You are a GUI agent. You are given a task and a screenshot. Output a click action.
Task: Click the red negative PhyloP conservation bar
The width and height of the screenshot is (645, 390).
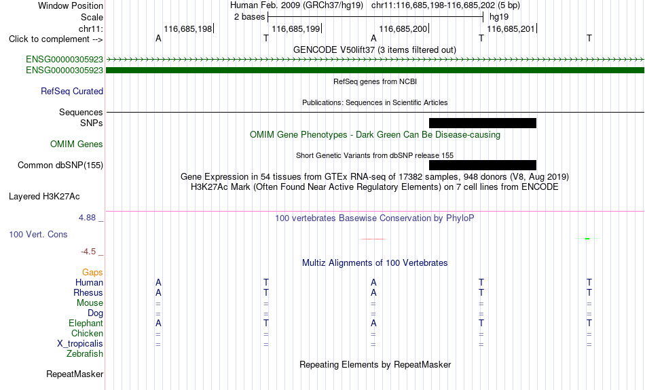373,239
